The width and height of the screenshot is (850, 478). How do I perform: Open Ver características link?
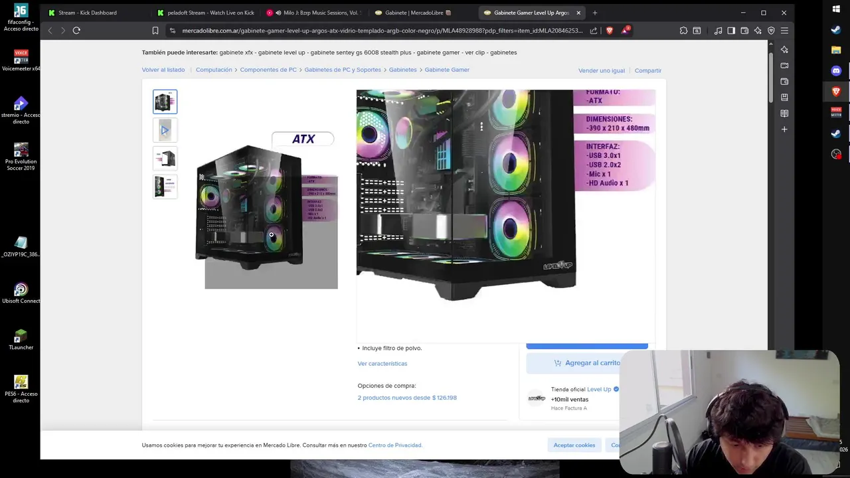(x=382, y=363)
